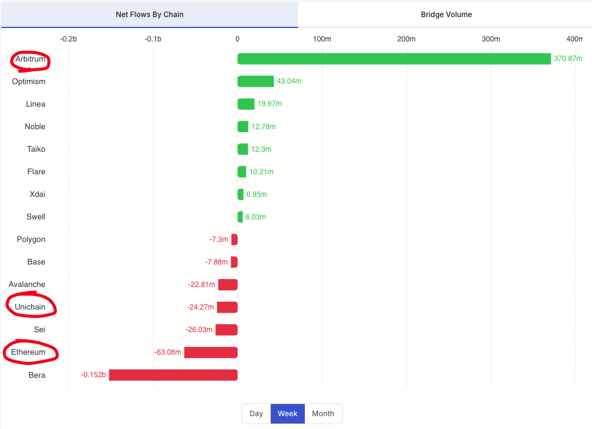This screenshot has width=592, height=429.
Task: Click the red Ethereum outflow bar
Action: coord(211,352)
